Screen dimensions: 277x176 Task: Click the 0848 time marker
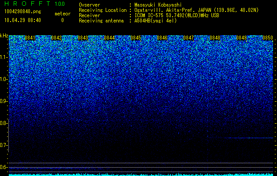click(215, 38)
